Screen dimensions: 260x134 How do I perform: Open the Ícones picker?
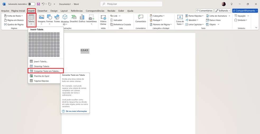[57, 18]
